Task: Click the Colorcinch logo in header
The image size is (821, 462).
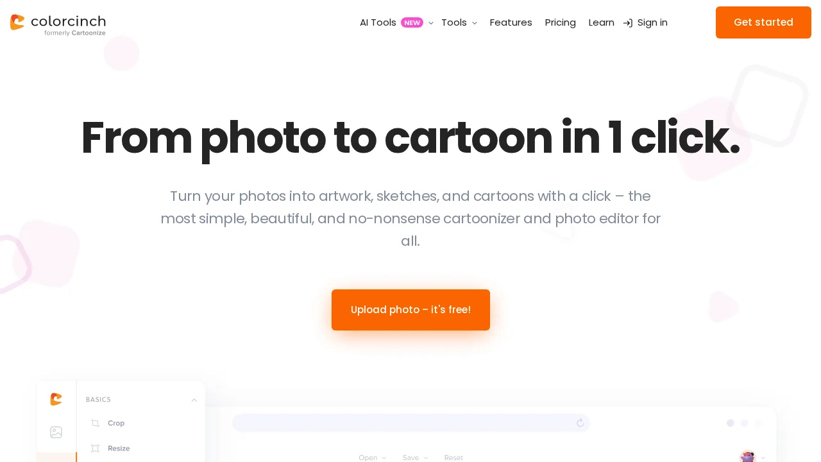Action: coord(58,24)
